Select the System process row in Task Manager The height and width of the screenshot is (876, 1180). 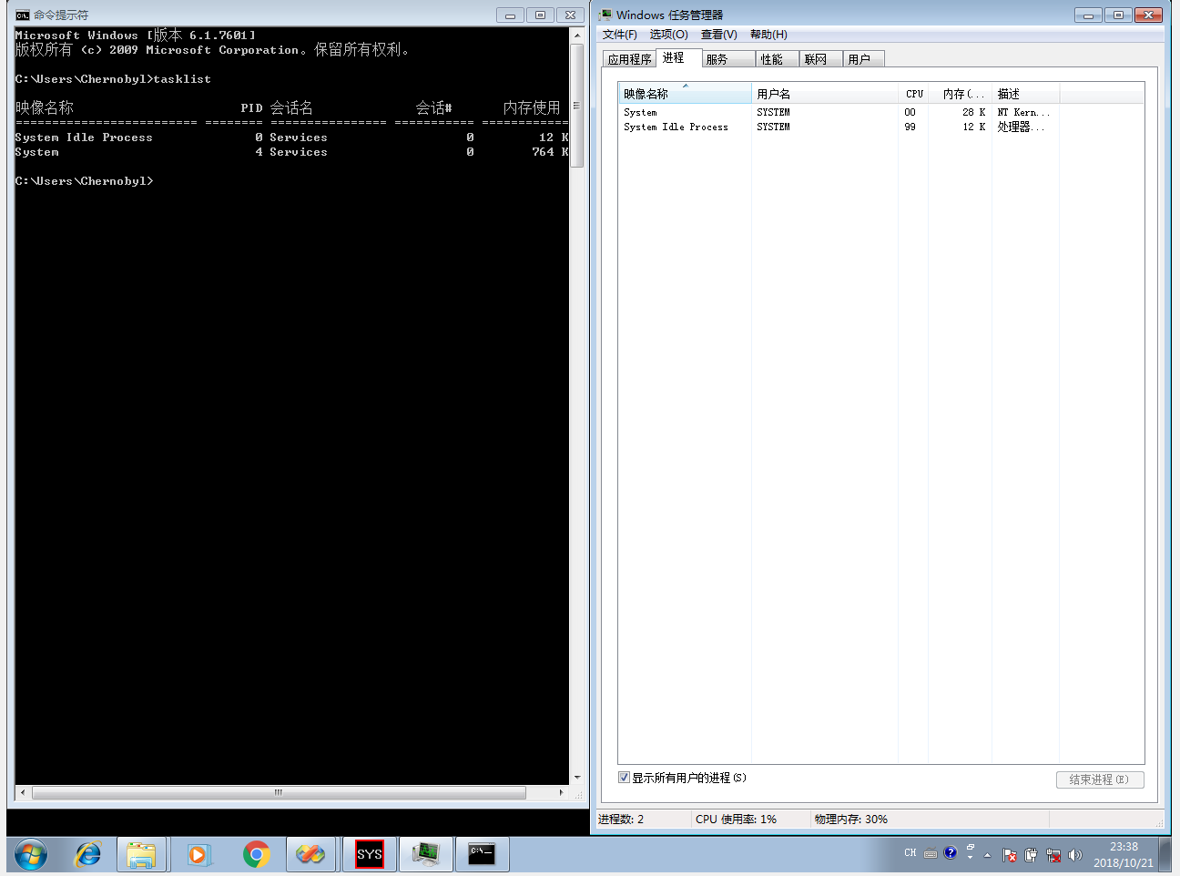880,112
